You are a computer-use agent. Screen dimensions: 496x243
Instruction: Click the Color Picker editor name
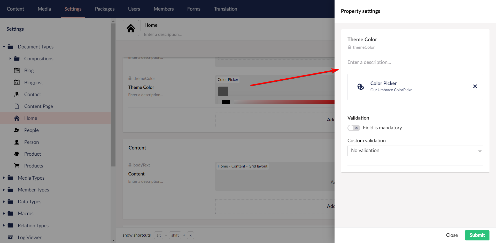(x=383, y=83)
